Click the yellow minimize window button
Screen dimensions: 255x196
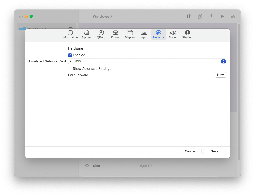[26, 16]
